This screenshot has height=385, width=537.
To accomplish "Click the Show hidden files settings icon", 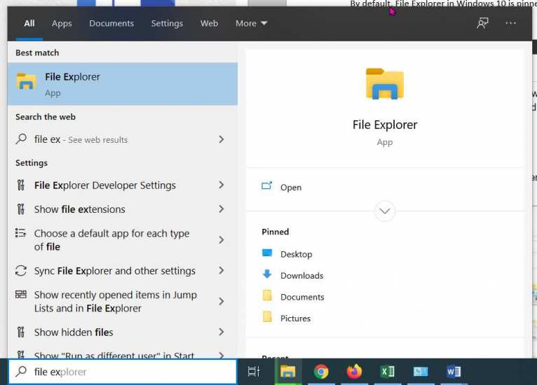I will point(20,332).
